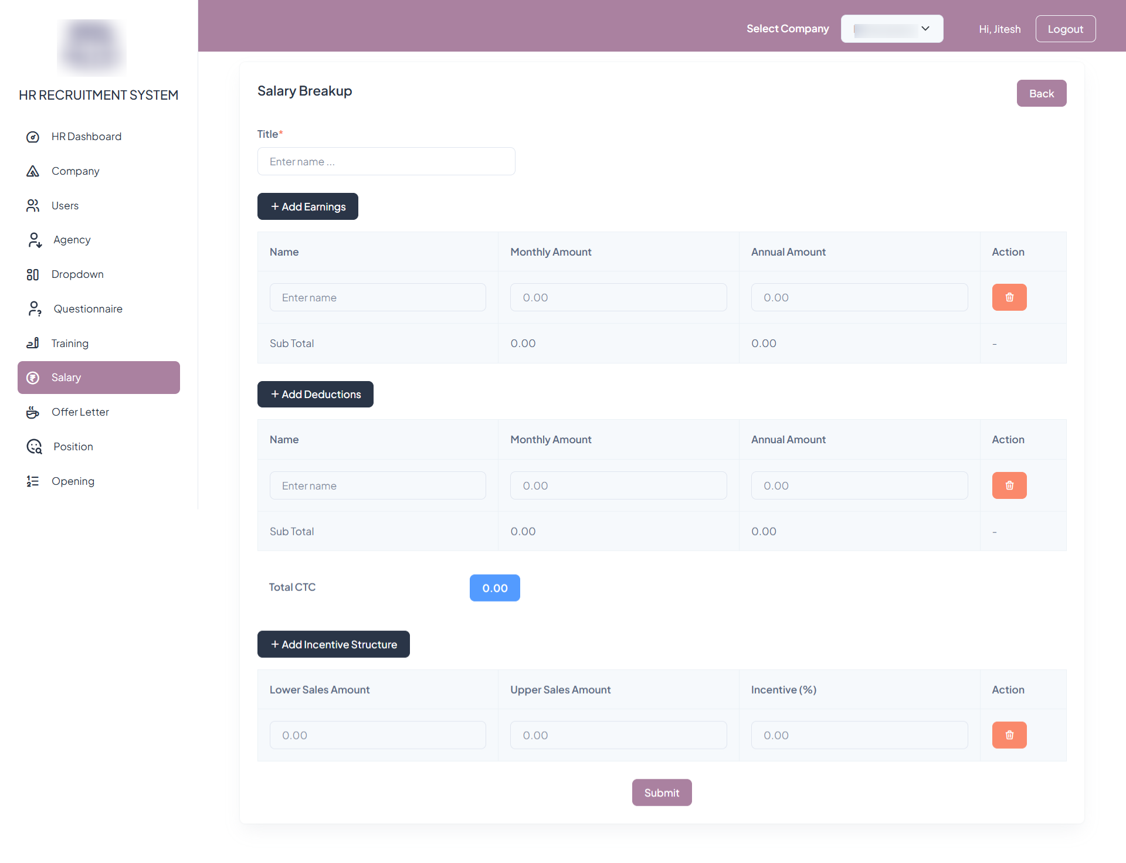
Task: Select the Opening menu item
Action: tap(99, 481)
